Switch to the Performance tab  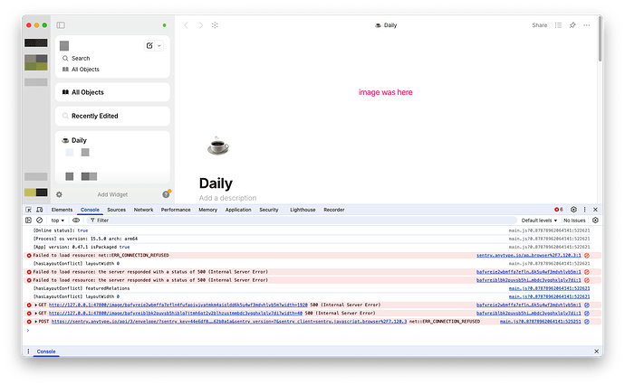tap(176, 210)
